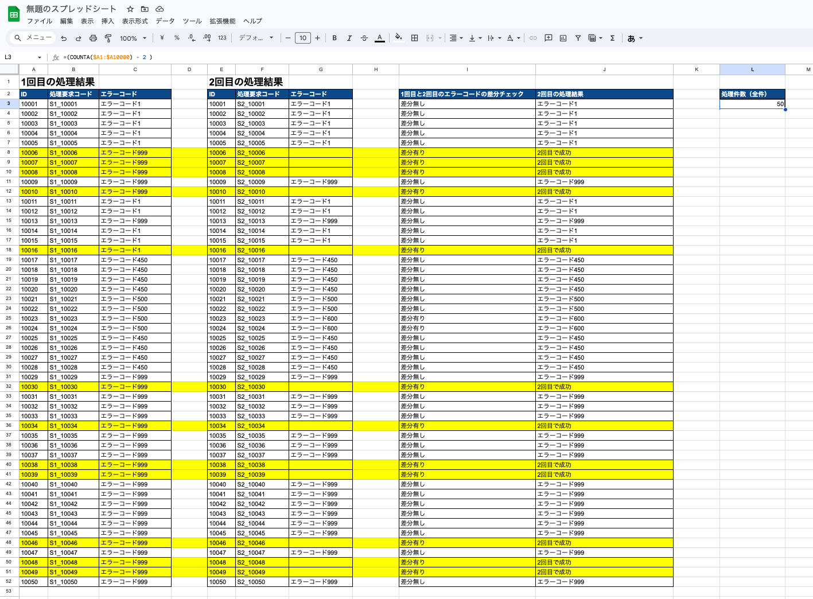Screen dimensions: 813x599
Task: Open fill color picker
Action: click(399, 38)
